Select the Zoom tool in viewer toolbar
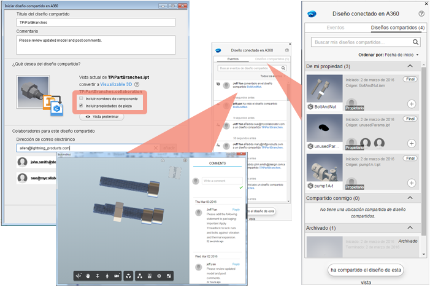 point(98,276)
